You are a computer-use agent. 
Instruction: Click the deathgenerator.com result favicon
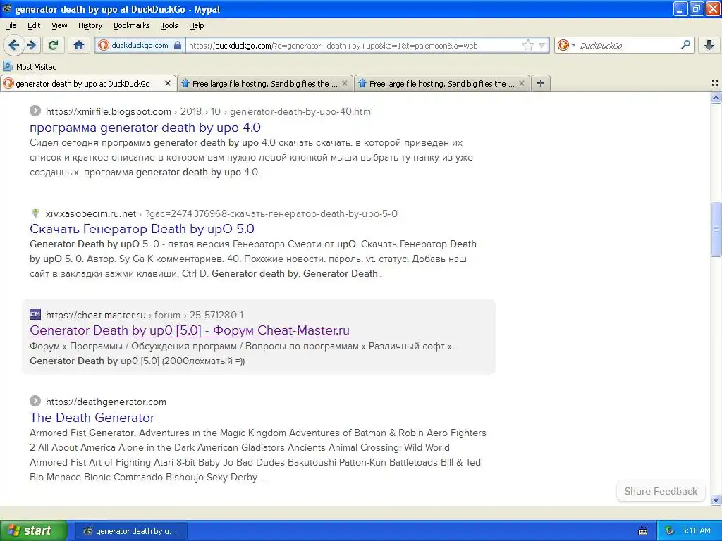tap(35, 401)
